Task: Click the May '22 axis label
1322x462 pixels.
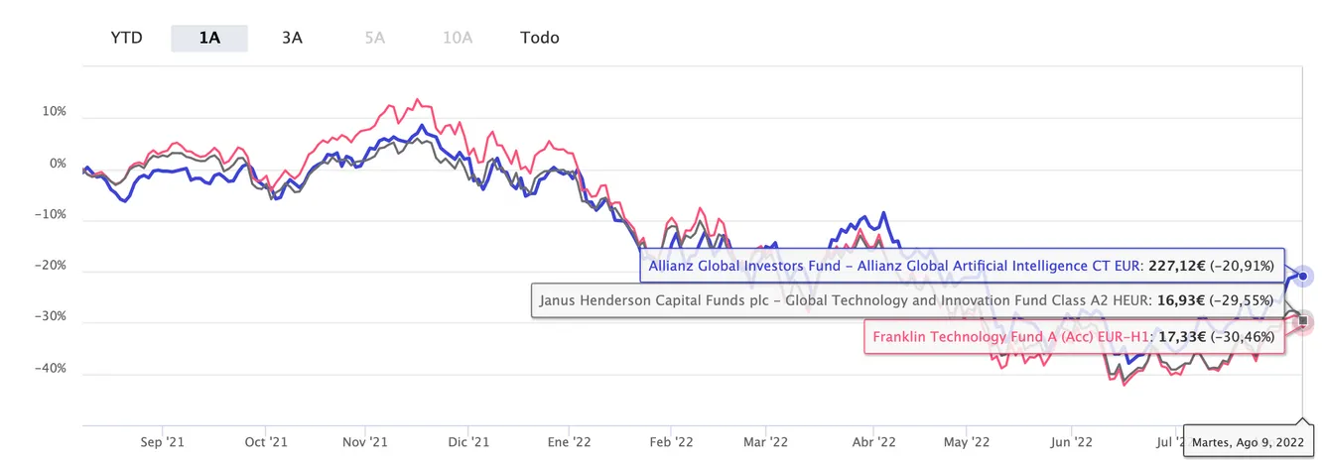Action: (x=967, y=442)
